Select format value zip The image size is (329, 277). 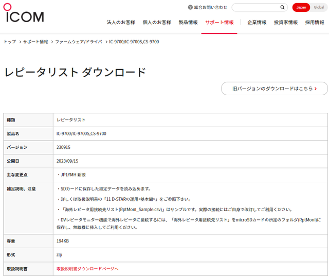click(59, 255)
